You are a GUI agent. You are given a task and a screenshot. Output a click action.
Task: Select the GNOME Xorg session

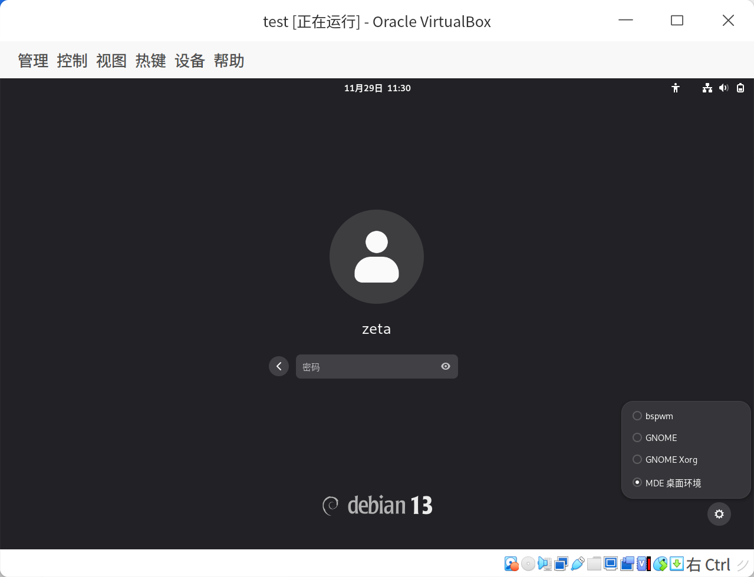point(686,459)
